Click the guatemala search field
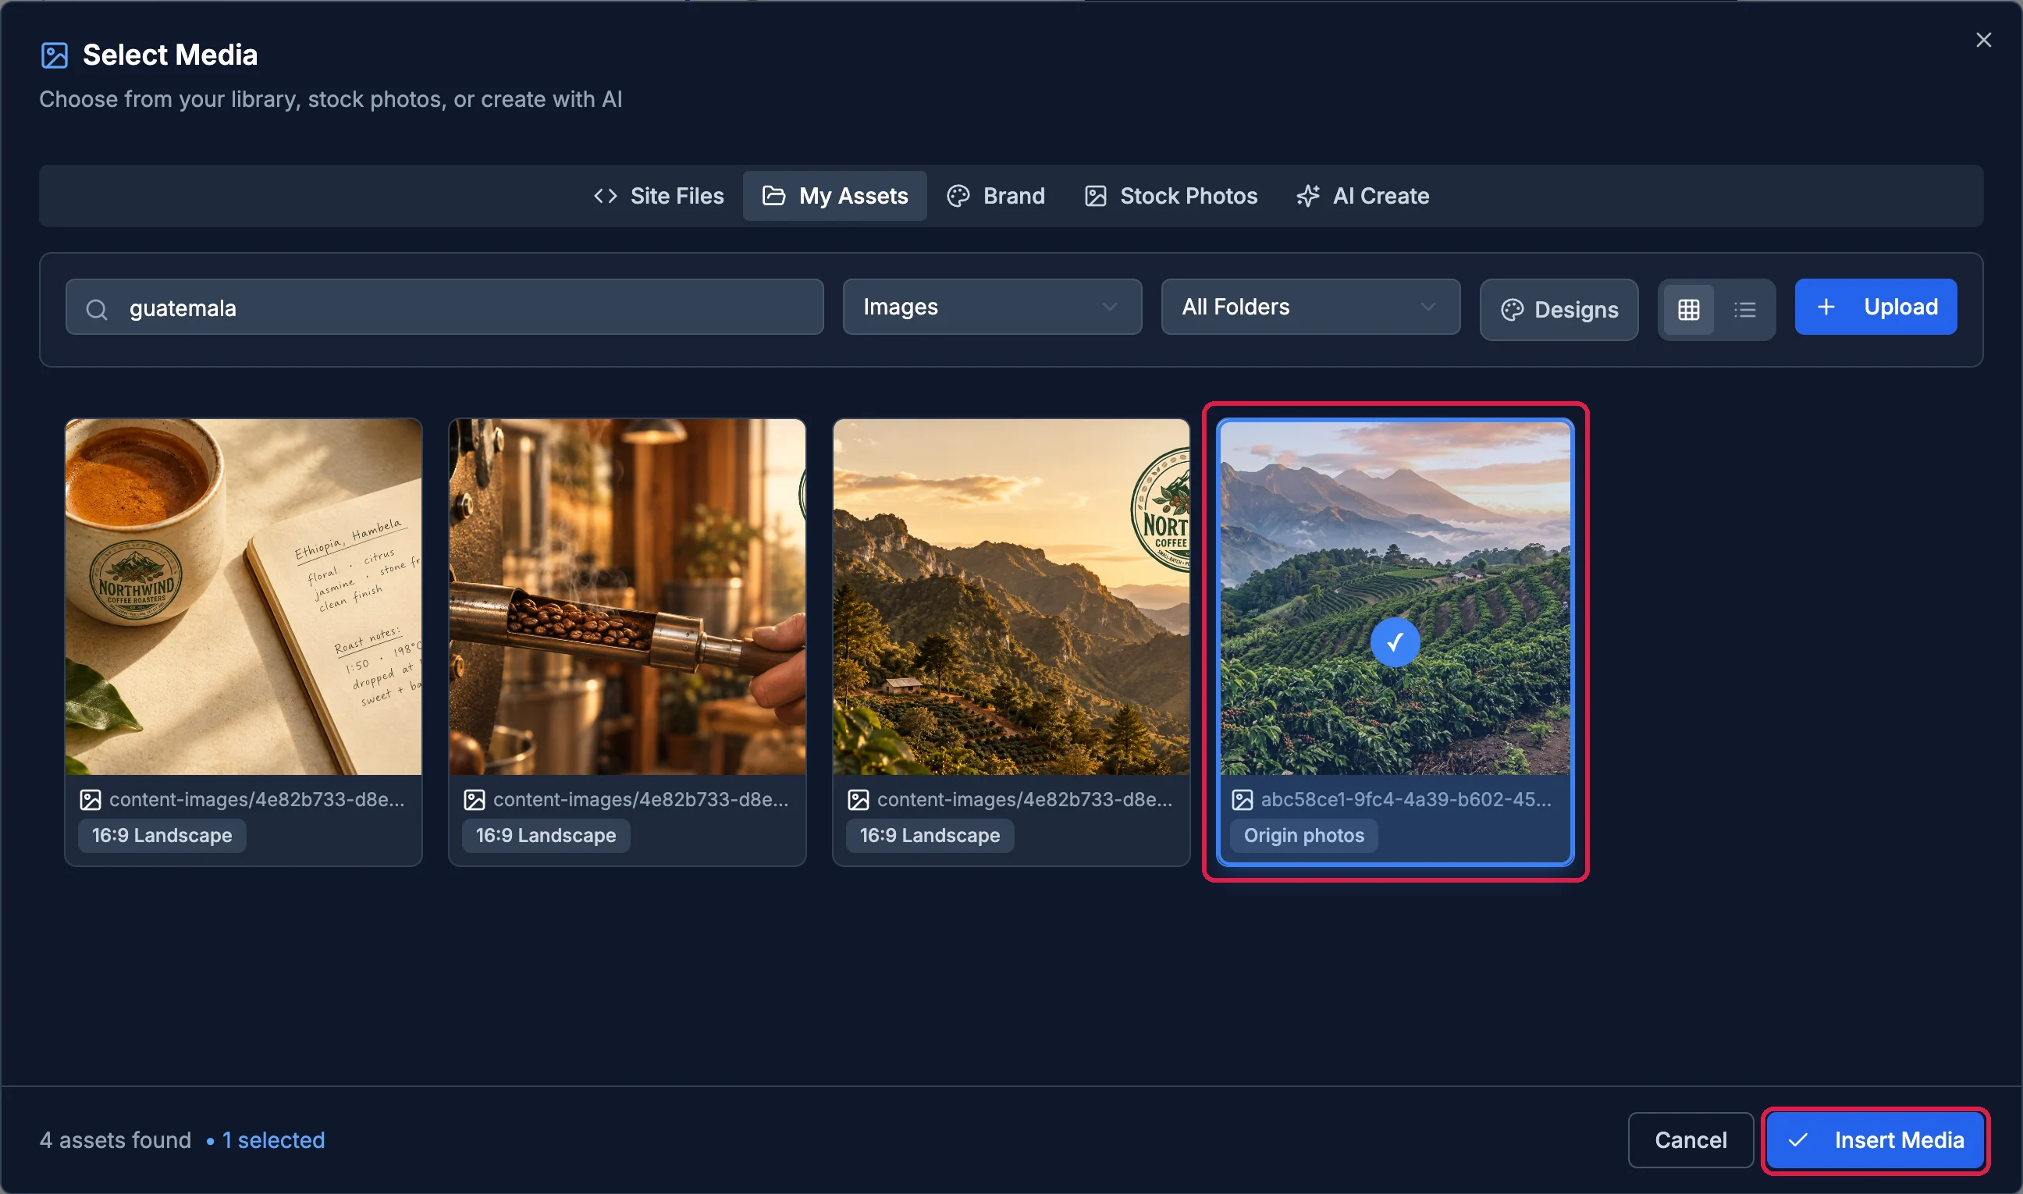The width and height of the screenshot is (2023, 1194). tap(444, 307)
